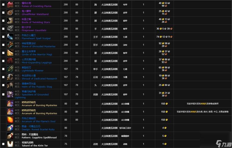This screenshot has height=148, width=232.
Task: Click the Flameheart Spell Scalpel link
Action: click(36, 38)
